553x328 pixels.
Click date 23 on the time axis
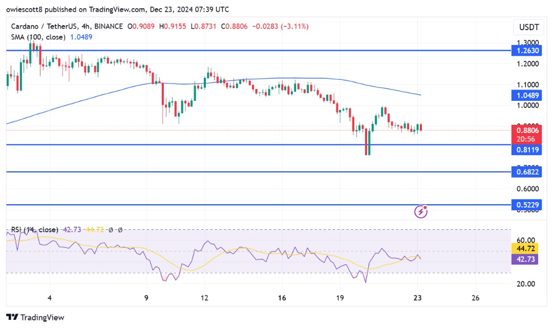tap(417, 298)
